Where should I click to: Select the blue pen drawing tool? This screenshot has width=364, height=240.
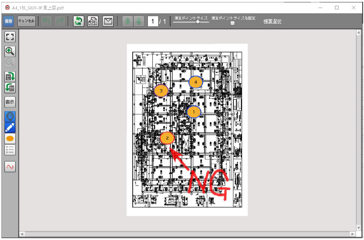(10, 127)
